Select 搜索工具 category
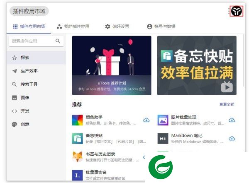 pyautogui.click(x=36, y=84)
